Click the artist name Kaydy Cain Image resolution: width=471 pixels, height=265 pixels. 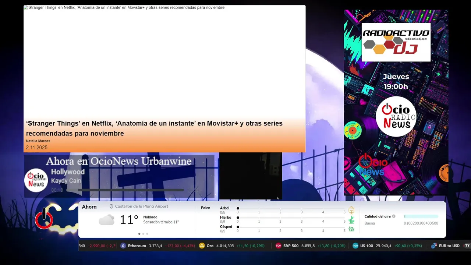(66, 181)
